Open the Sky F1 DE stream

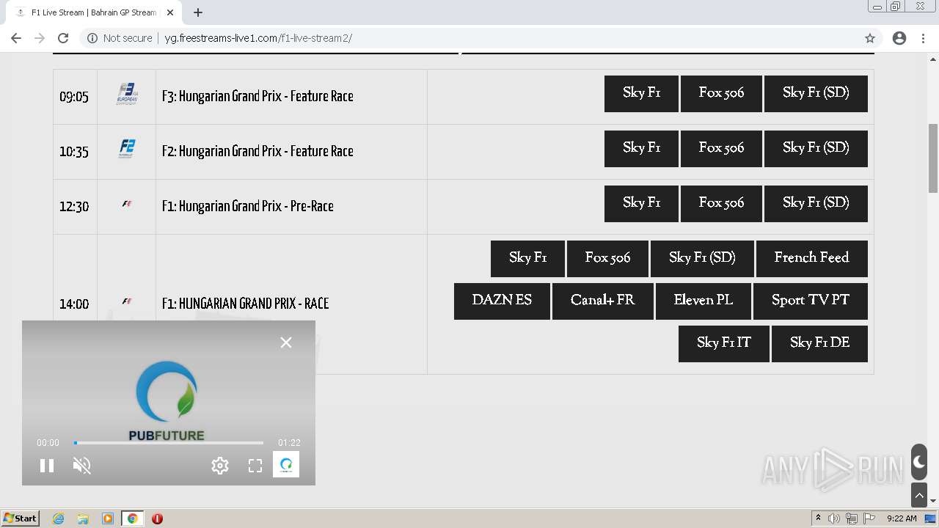pyautogui.click(x=819, y=344)
